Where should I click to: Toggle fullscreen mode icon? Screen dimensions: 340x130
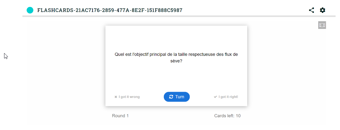coord(322,25)
